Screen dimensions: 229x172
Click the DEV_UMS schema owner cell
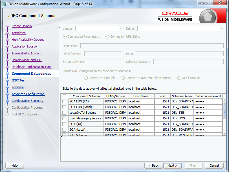pos(182,118)
